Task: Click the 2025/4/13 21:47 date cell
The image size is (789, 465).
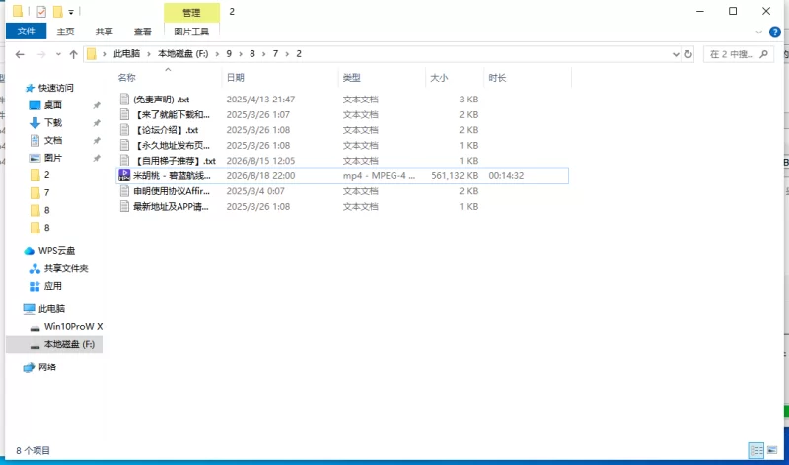Action: tap(260, 100)
